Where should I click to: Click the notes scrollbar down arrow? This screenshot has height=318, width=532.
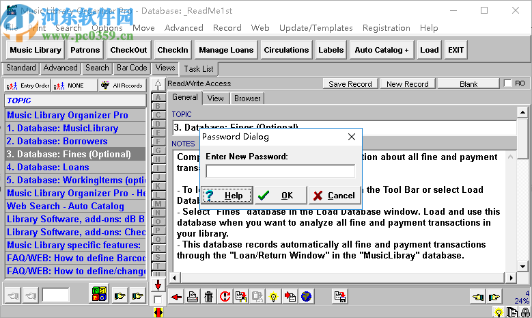coord(522,266)
